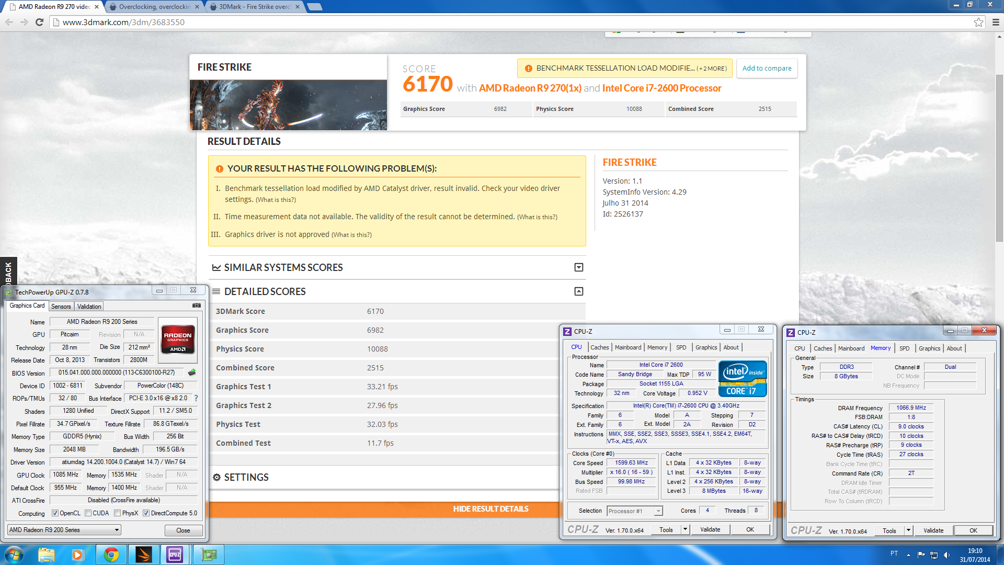Open Caches tab in the CPU-Z CPU window
Screen dimensions: 1004x565
click(599, 347)
